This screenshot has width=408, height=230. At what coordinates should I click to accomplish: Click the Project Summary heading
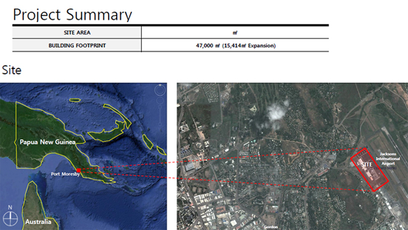[x=72, y=15]
